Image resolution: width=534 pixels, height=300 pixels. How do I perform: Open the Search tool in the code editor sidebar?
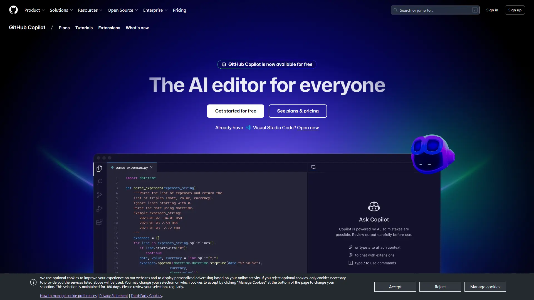coord(99,182)
